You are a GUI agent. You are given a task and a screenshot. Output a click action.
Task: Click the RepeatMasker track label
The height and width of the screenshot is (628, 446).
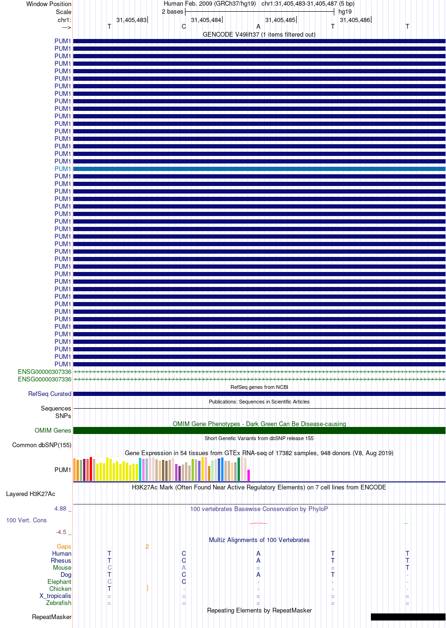(52, 617)
